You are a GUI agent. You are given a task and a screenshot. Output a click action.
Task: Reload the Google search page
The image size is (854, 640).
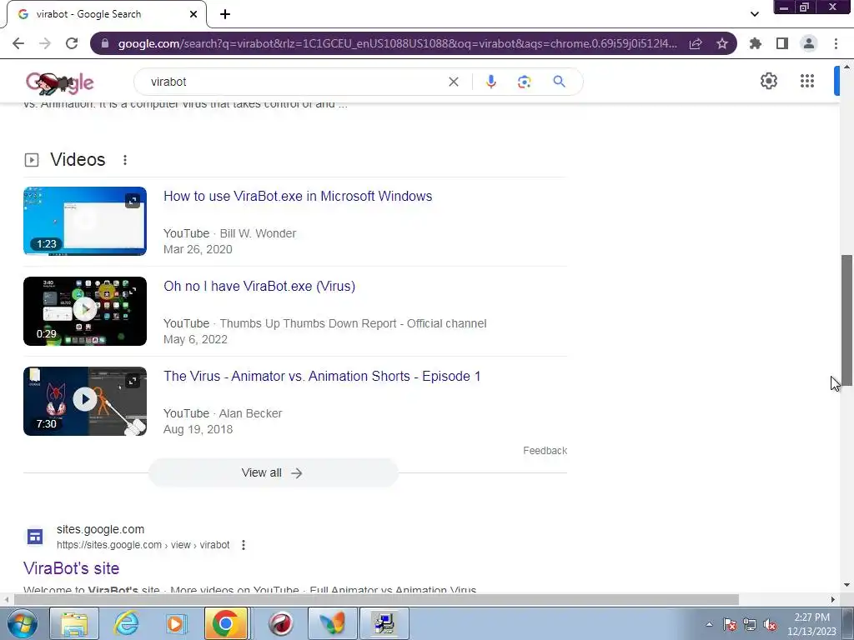pyautogui.click(x=72, y=43)
